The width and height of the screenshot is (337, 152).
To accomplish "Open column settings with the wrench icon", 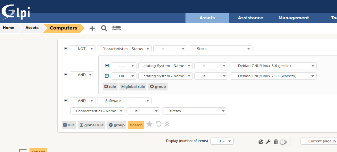I will click(268, 142).
